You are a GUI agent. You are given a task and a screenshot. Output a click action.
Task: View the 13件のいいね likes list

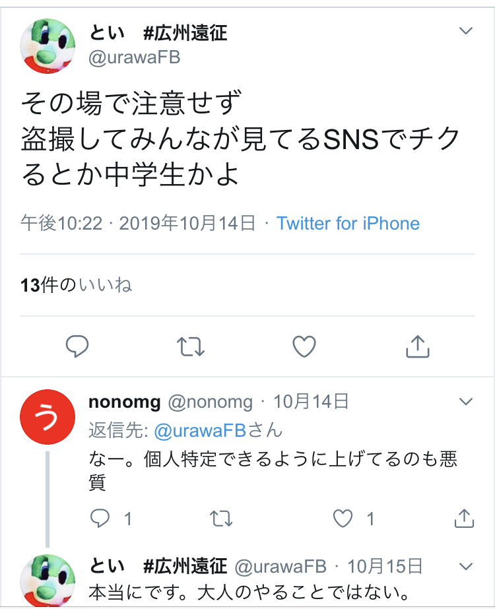tap(77, 285)
